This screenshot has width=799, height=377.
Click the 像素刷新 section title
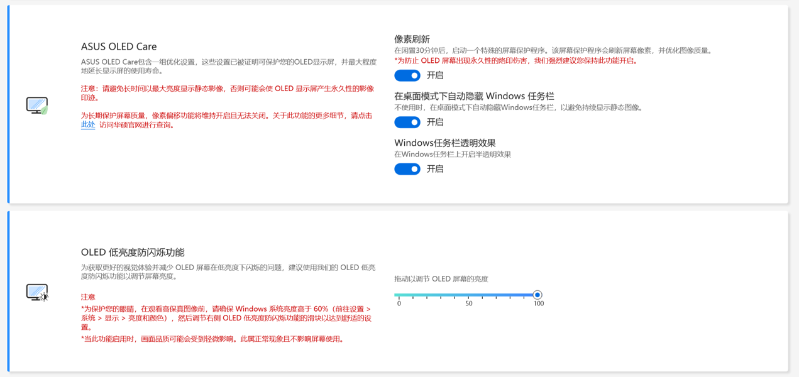coord(412,39)
